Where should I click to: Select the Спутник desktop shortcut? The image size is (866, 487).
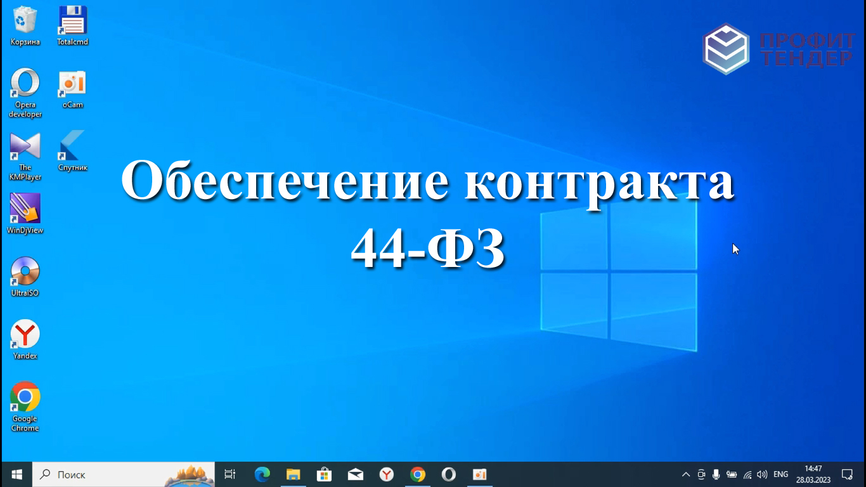pos(72,151)
